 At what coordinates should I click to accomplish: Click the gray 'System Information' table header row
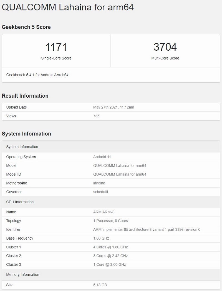coord(111,147)
